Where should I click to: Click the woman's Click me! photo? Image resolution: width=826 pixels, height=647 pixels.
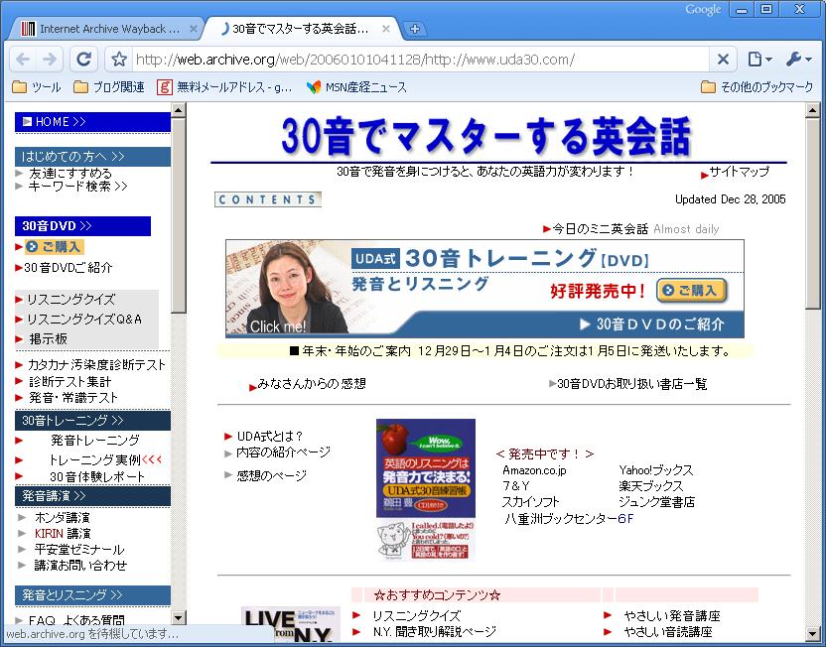pos(288,288)
